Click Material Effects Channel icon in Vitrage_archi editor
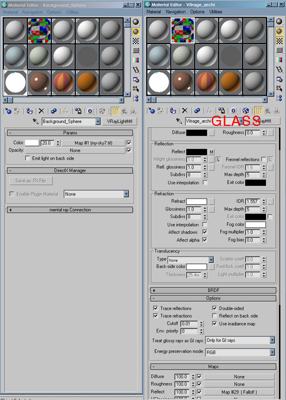Viewport: 286px width, 400px height. tap(234, 110)
